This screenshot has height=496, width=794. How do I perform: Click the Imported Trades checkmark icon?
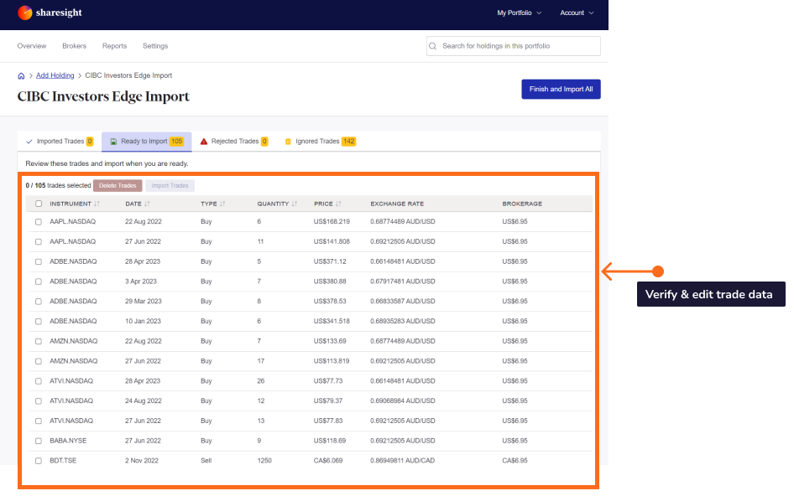pos(29,142)
